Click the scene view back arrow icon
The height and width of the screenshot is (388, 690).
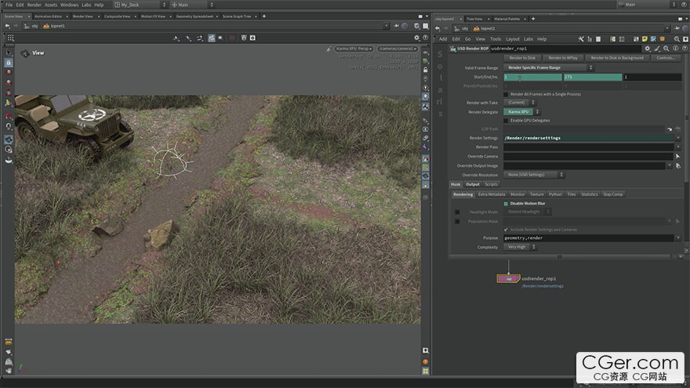click(8, 26)
